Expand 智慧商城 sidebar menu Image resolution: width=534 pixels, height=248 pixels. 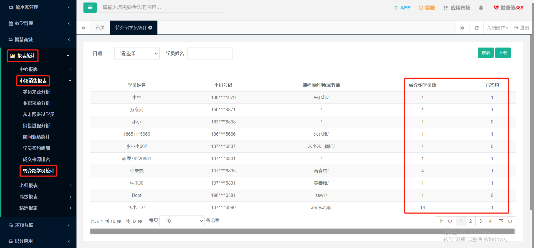(38, 39)
